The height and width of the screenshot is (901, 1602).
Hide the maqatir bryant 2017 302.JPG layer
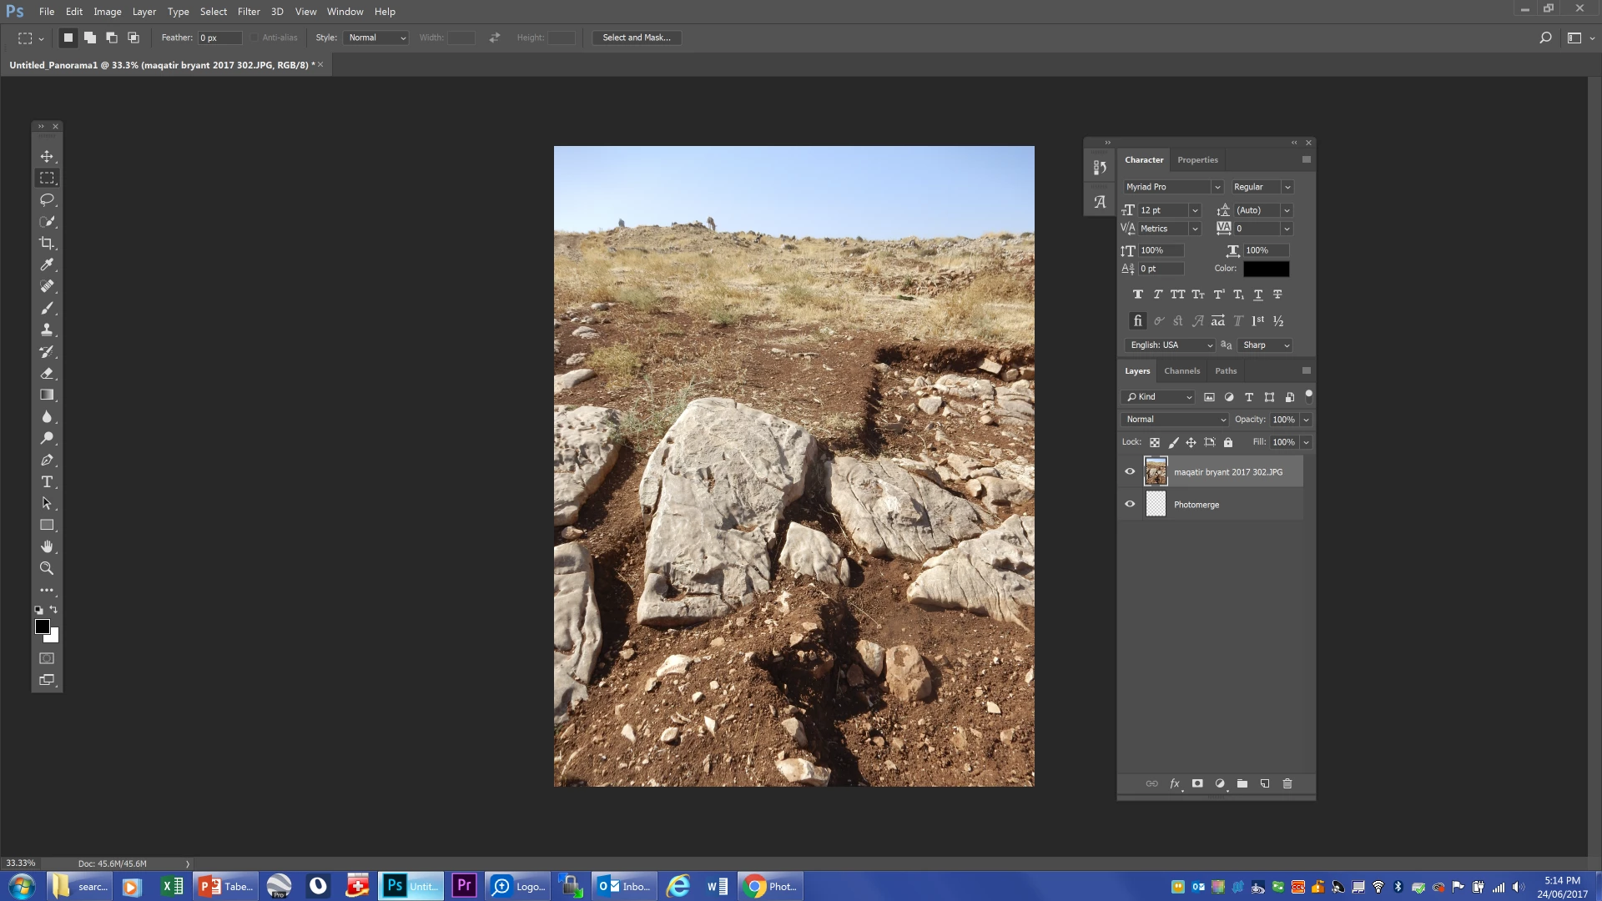[x=1130, y=471]
